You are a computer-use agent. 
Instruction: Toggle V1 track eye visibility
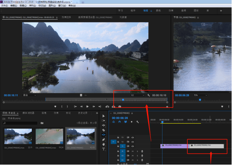click(x=133, y=146)
